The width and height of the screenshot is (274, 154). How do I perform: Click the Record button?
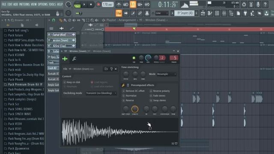[x=98, y=5]
